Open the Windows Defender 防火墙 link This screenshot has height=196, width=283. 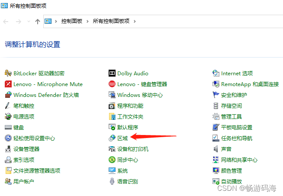coord(46,95)
